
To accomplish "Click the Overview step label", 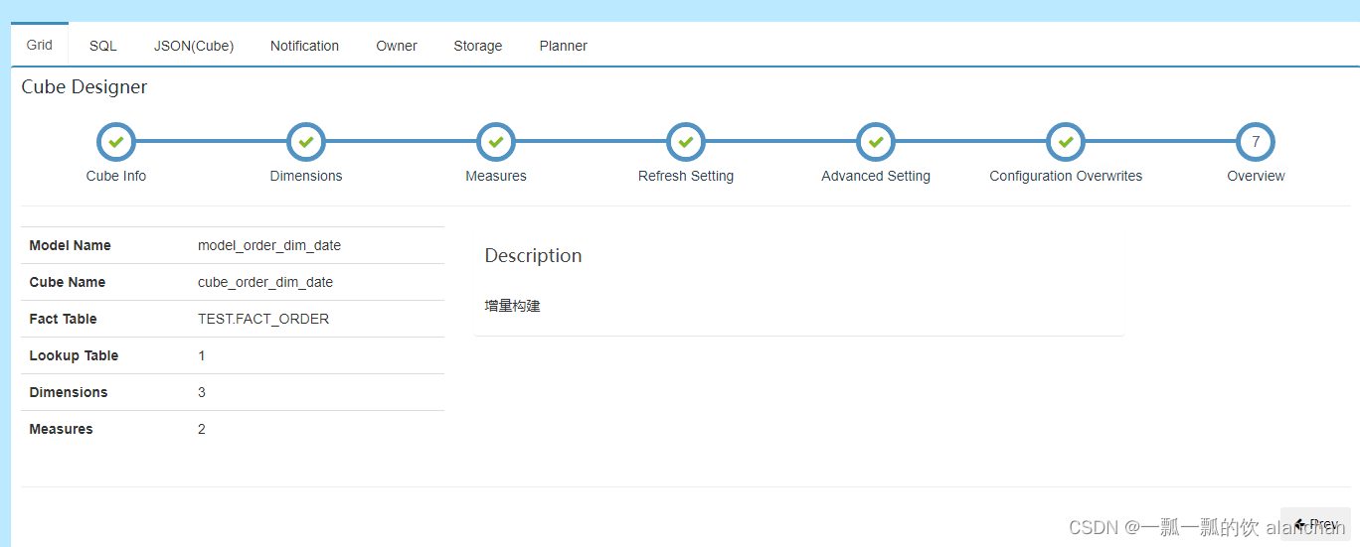I will pos(1256,176).
